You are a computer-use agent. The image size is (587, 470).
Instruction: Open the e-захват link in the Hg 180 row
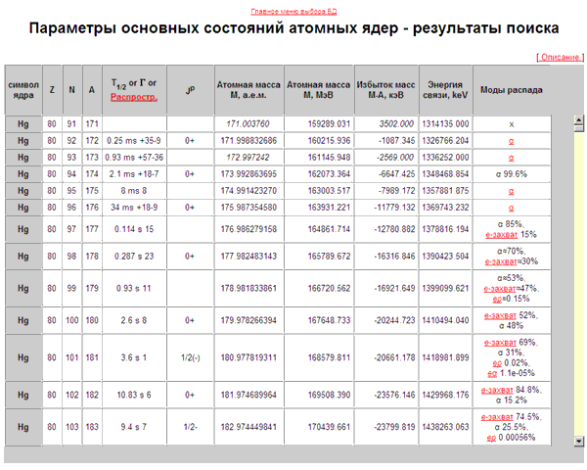point(500,316)
